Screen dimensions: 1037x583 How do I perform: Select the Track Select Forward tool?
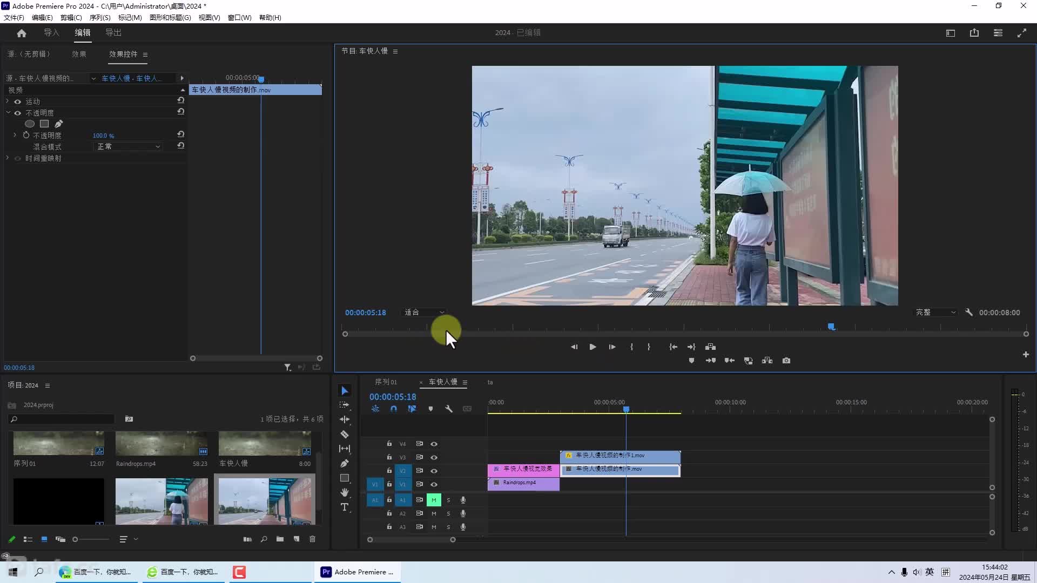click(345, 405)
